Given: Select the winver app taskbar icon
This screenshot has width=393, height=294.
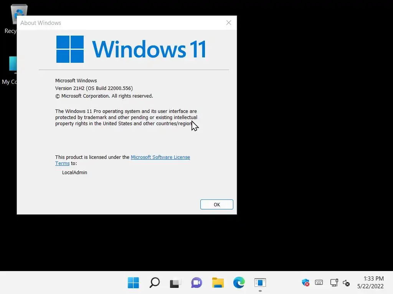Looking at the screenshot, I should [x=260, y=283].
